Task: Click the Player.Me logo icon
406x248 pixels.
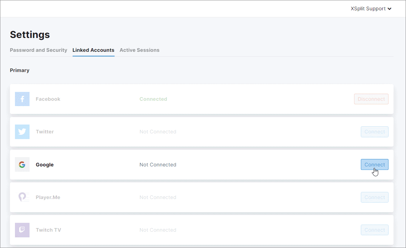Action: [22, 197]
